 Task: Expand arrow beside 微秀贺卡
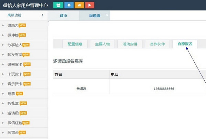tap(3, 64)
